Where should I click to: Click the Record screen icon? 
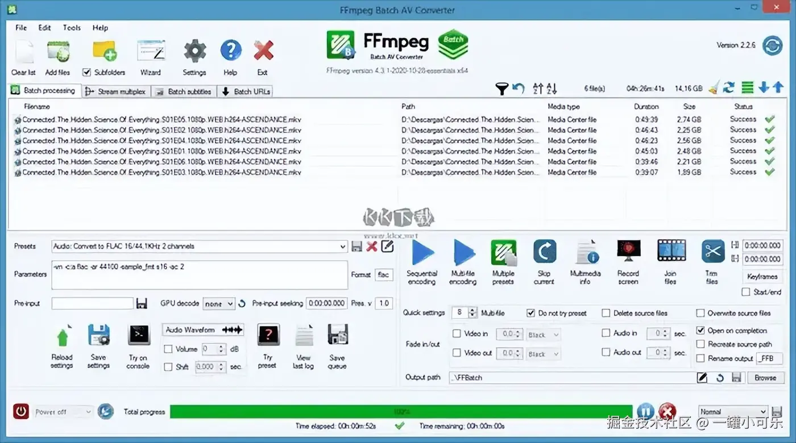click(628, 251)
